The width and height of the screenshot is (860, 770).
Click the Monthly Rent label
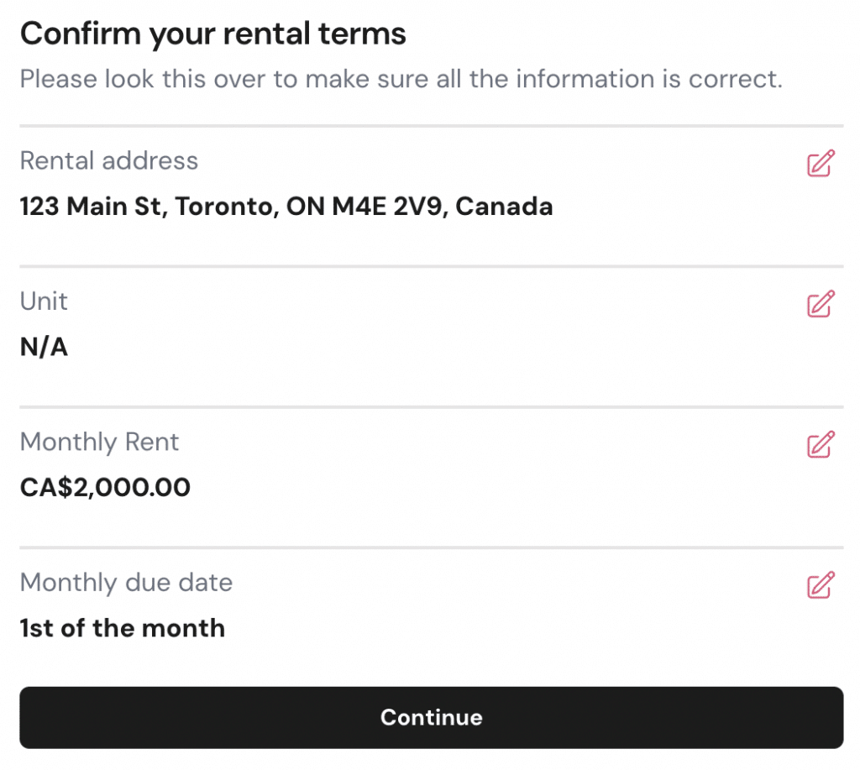pyautogui.click(x=99, y=443)
